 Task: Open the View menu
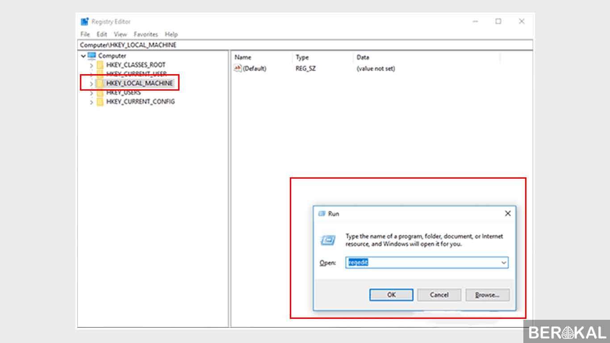pos(120,34)
